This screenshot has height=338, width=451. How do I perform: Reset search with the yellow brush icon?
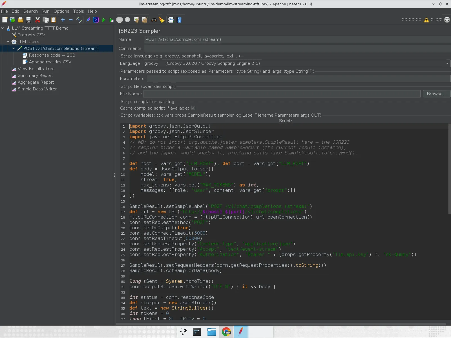pos(162,20)
